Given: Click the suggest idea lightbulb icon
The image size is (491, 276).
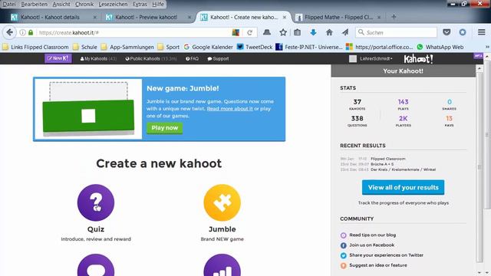Looking at the screenshot, I should coord(343,265).
